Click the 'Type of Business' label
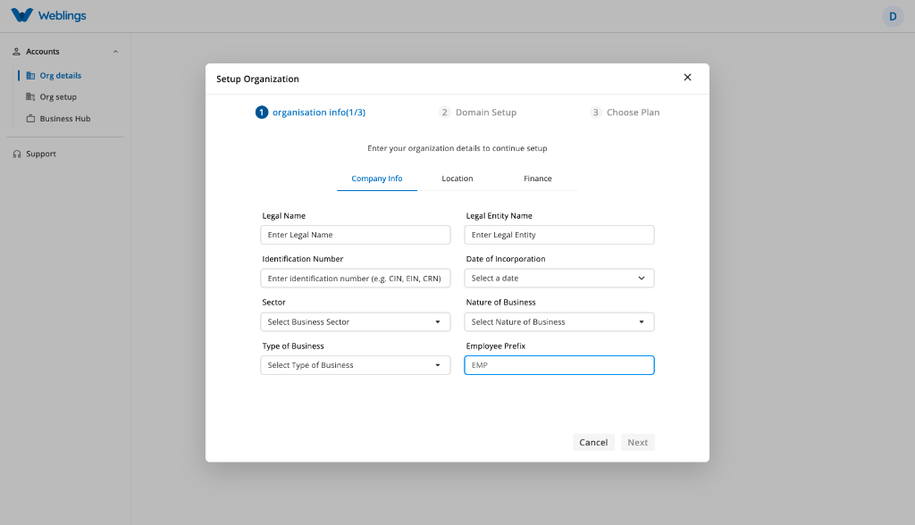This screenshot has width=915, height=525. [x=293, y=346]
